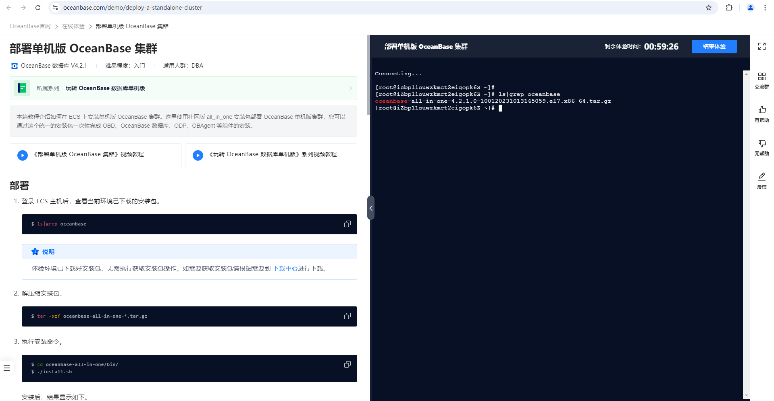
Task: Open the table of contents menu icon
Action: (7, 368)
